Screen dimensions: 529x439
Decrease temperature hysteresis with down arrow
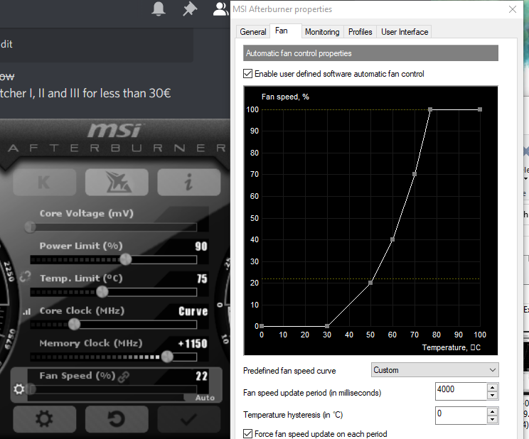(492, 419)
